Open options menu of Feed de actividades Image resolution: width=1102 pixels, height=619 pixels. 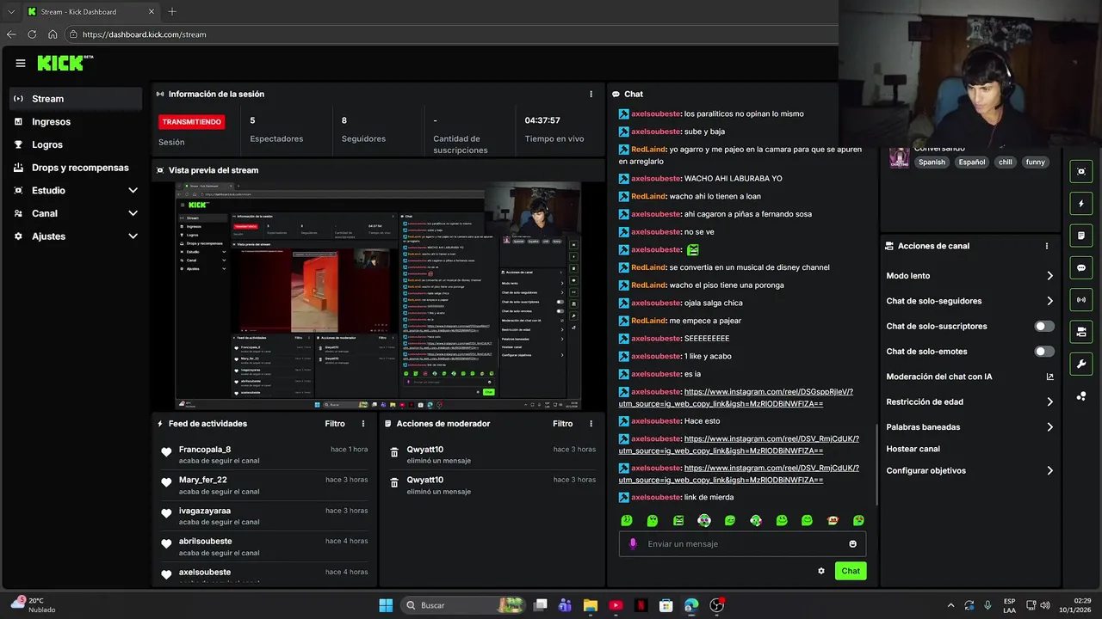pyautogui.click(x=363, y=424)
